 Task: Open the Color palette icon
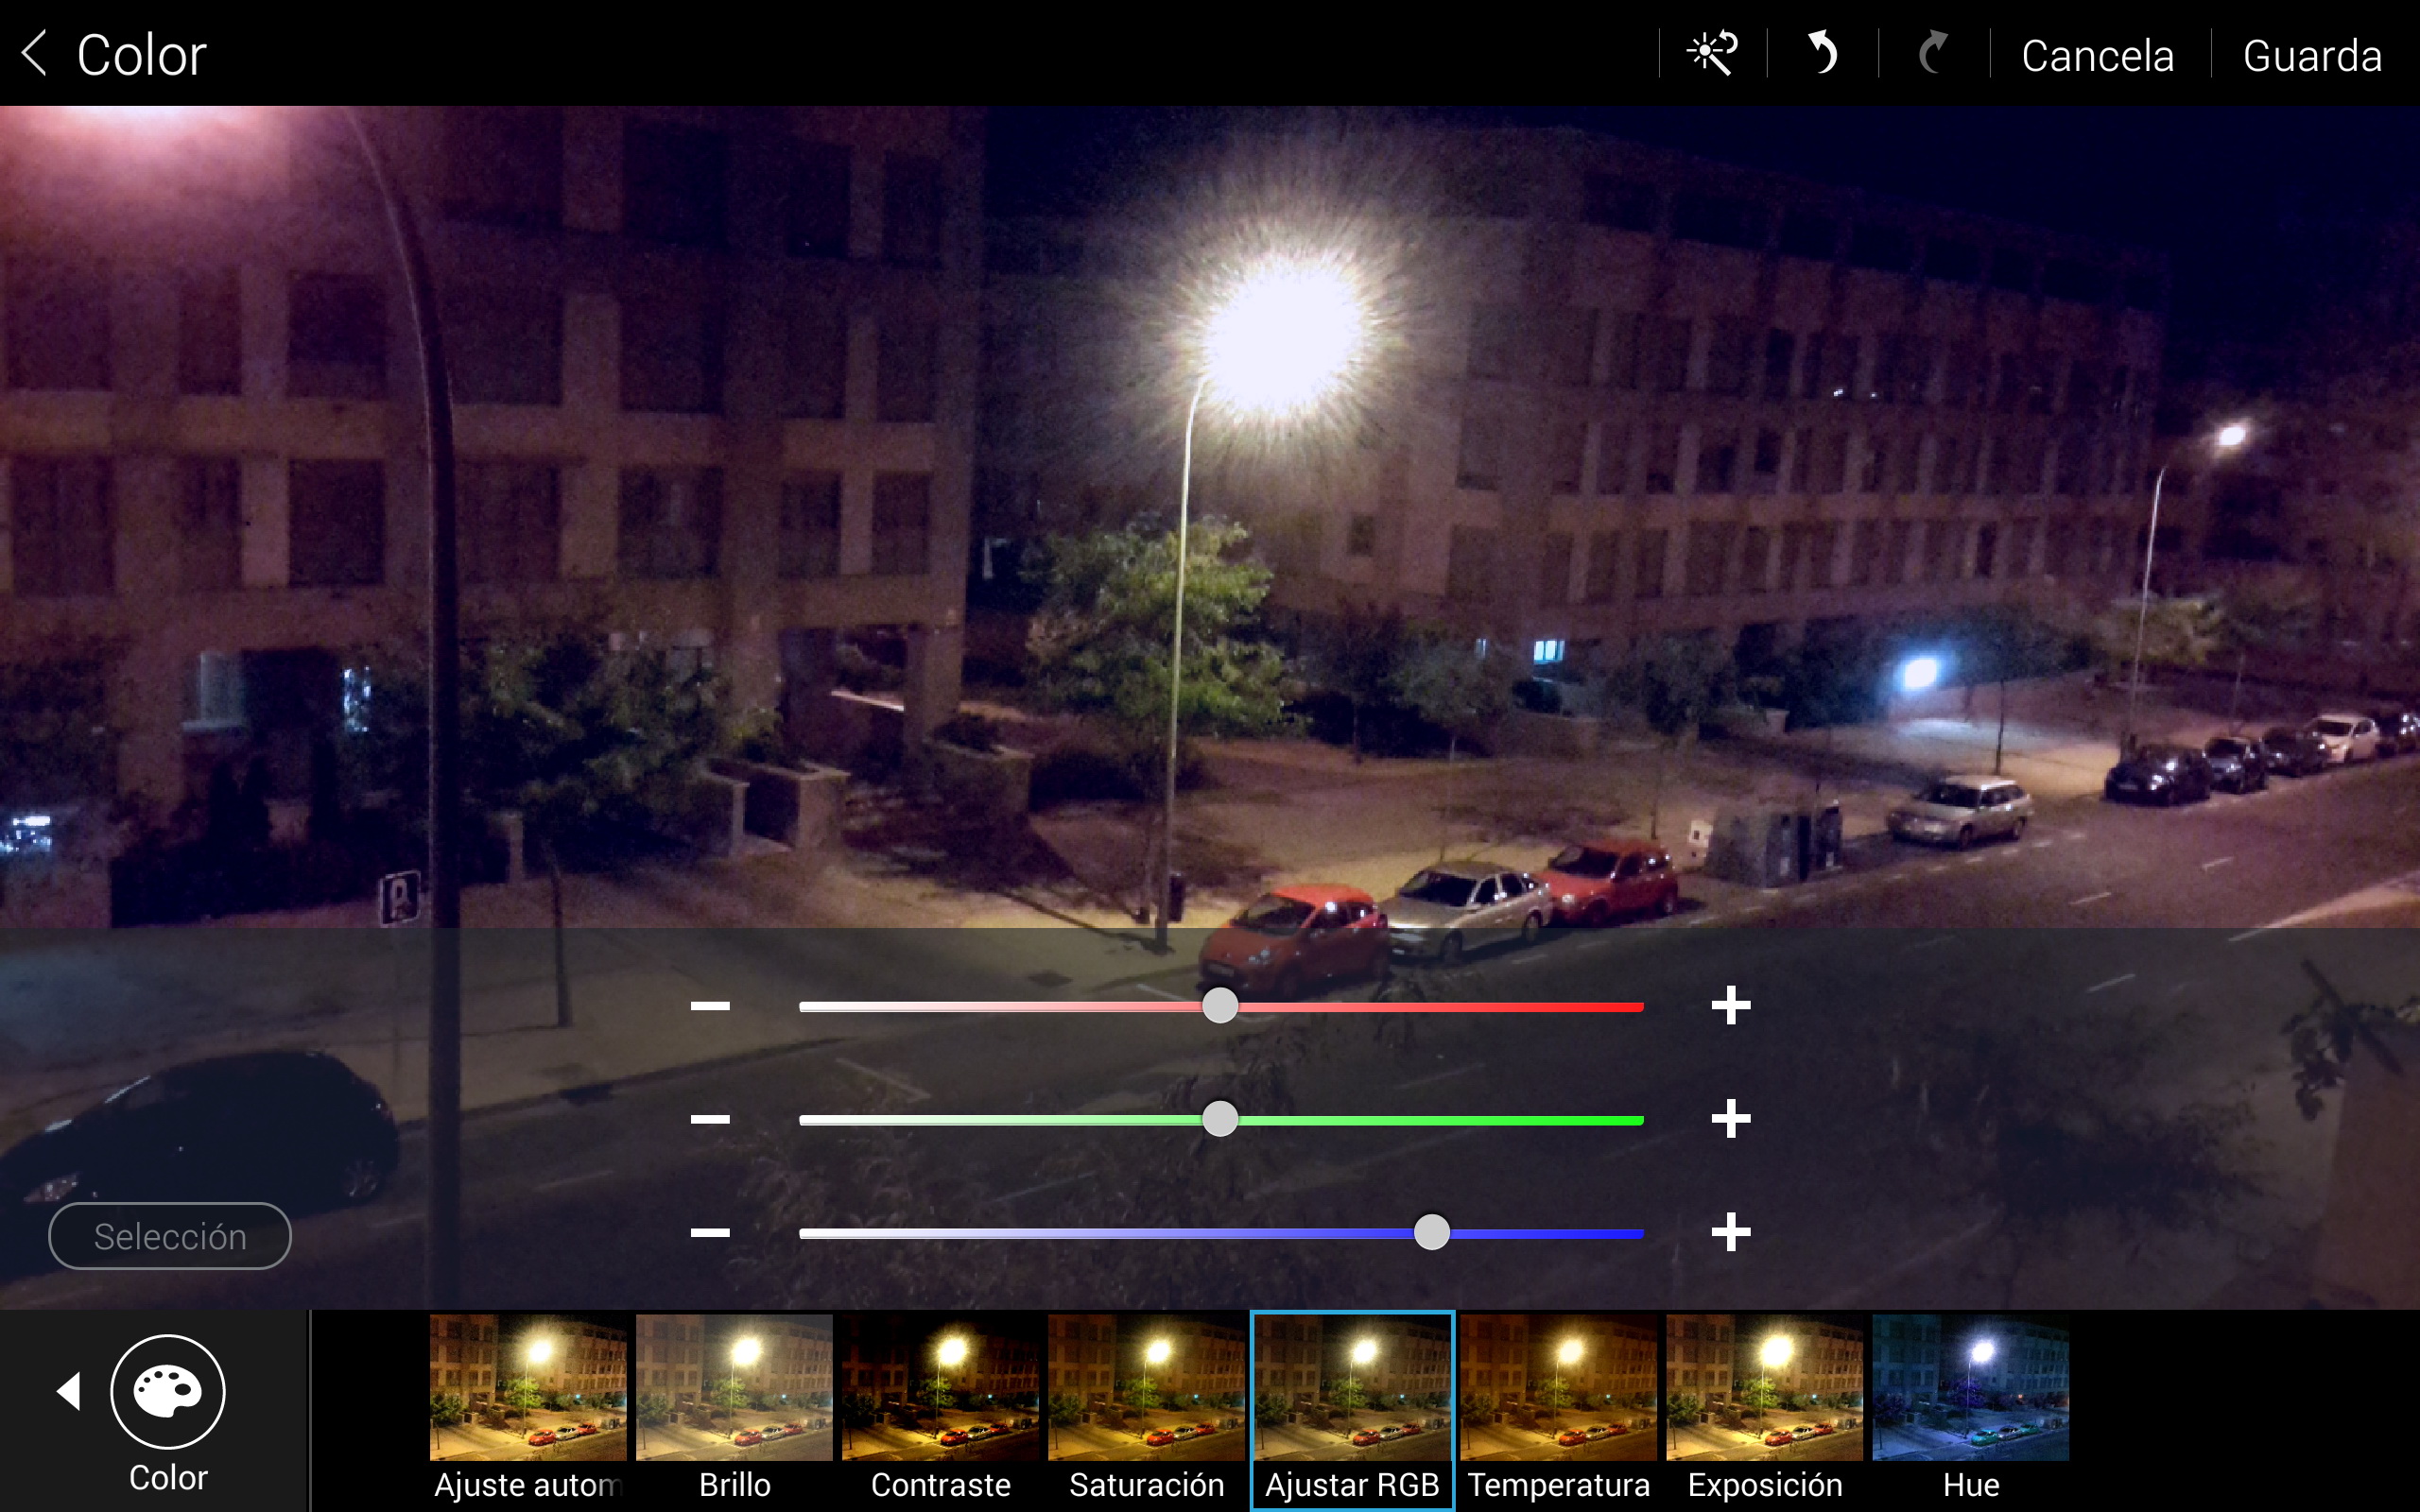(168, 1391)
